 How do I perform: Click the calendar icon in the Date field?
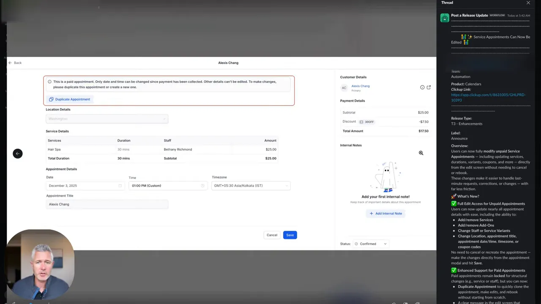[x=120, y=186]
